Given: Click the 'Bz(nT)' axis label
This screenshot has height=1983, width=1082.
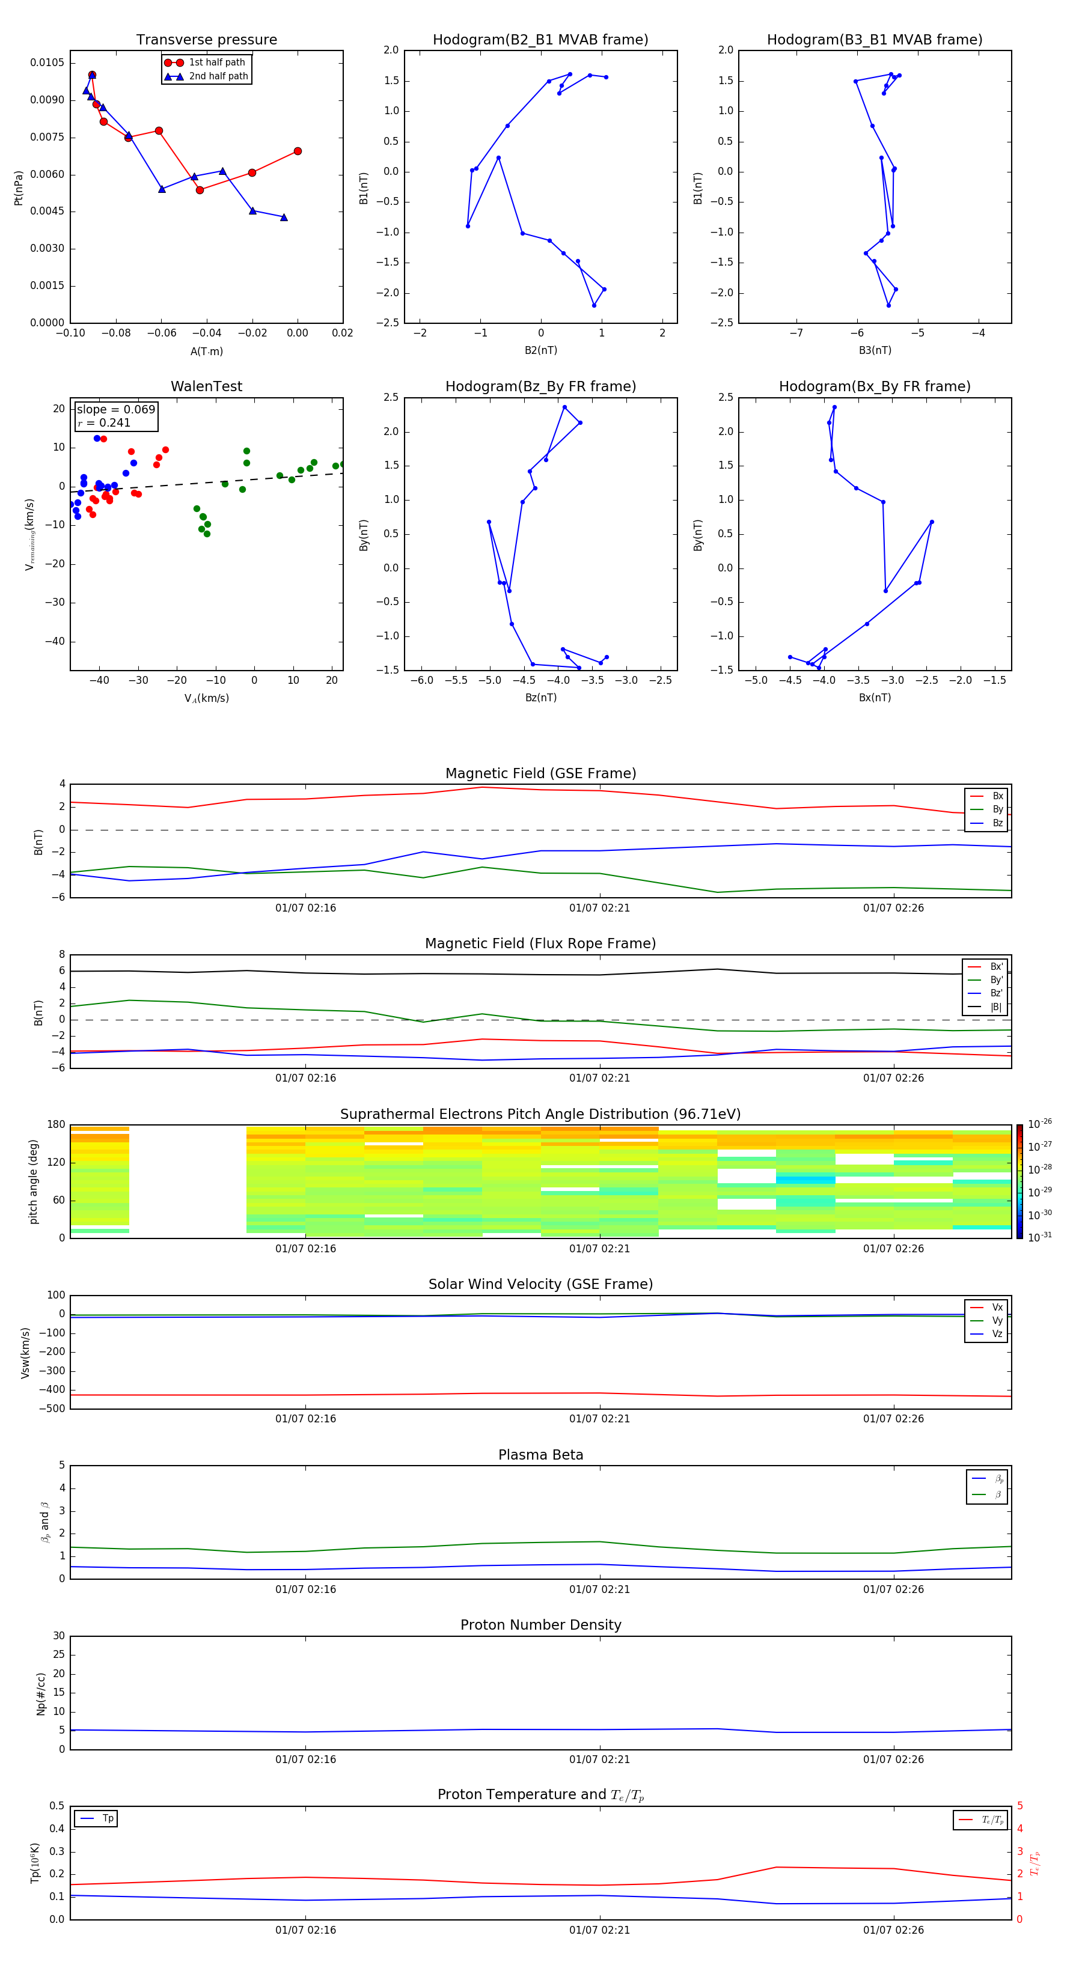Looking at the screenshot, I should (x=540, y=698).
